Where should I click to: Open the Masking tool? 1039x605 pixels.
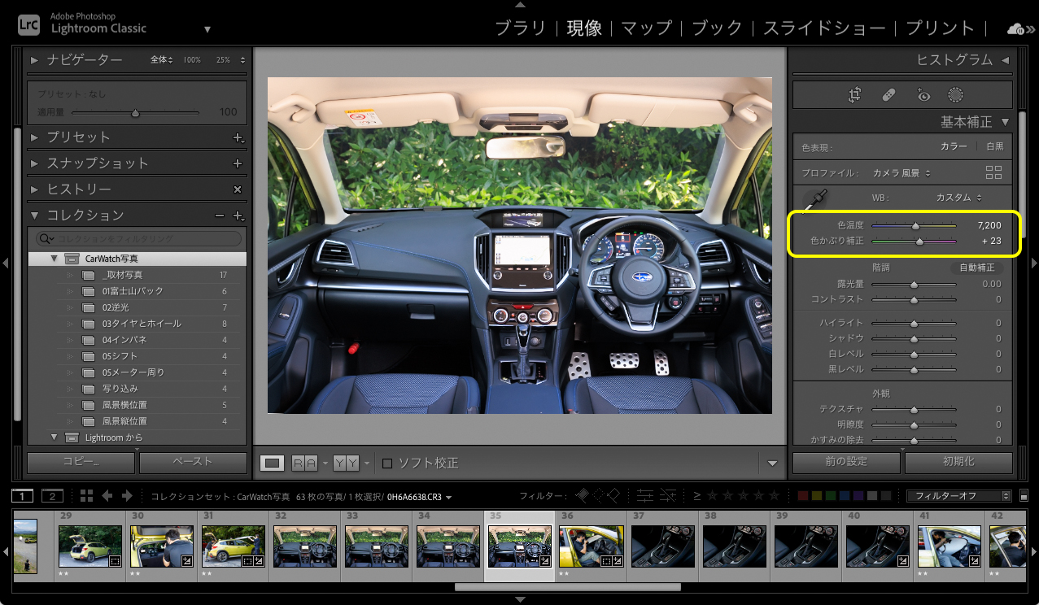pyautogui.click(x=958, y=94)
